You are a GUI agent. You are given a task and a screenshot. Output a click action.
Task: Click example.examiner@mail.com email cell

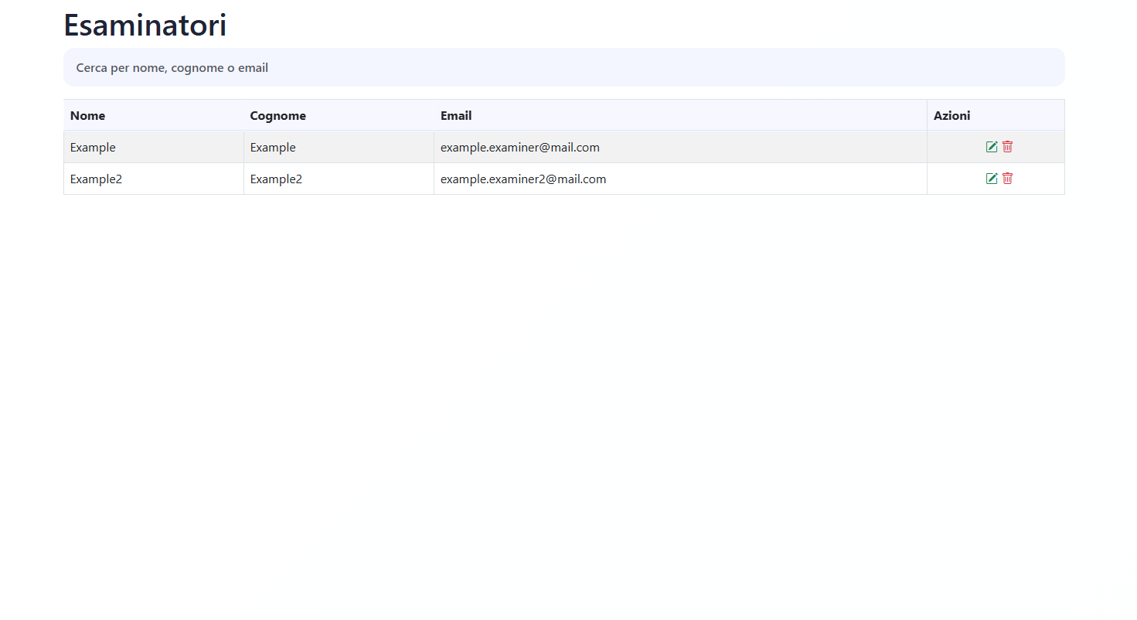click(519, 148)
